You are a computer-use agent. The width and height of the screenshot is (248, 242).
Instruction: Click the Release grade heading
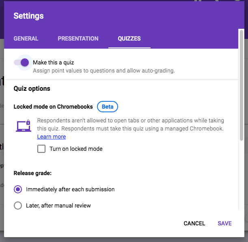32,173
